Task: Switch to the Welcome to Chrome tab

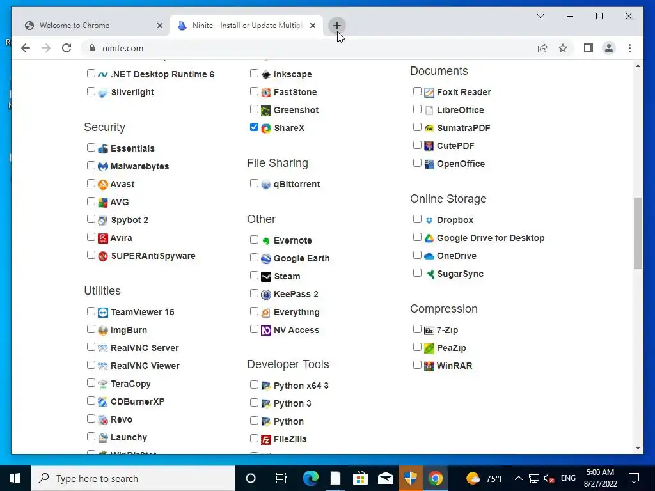Action: [91, 26]
